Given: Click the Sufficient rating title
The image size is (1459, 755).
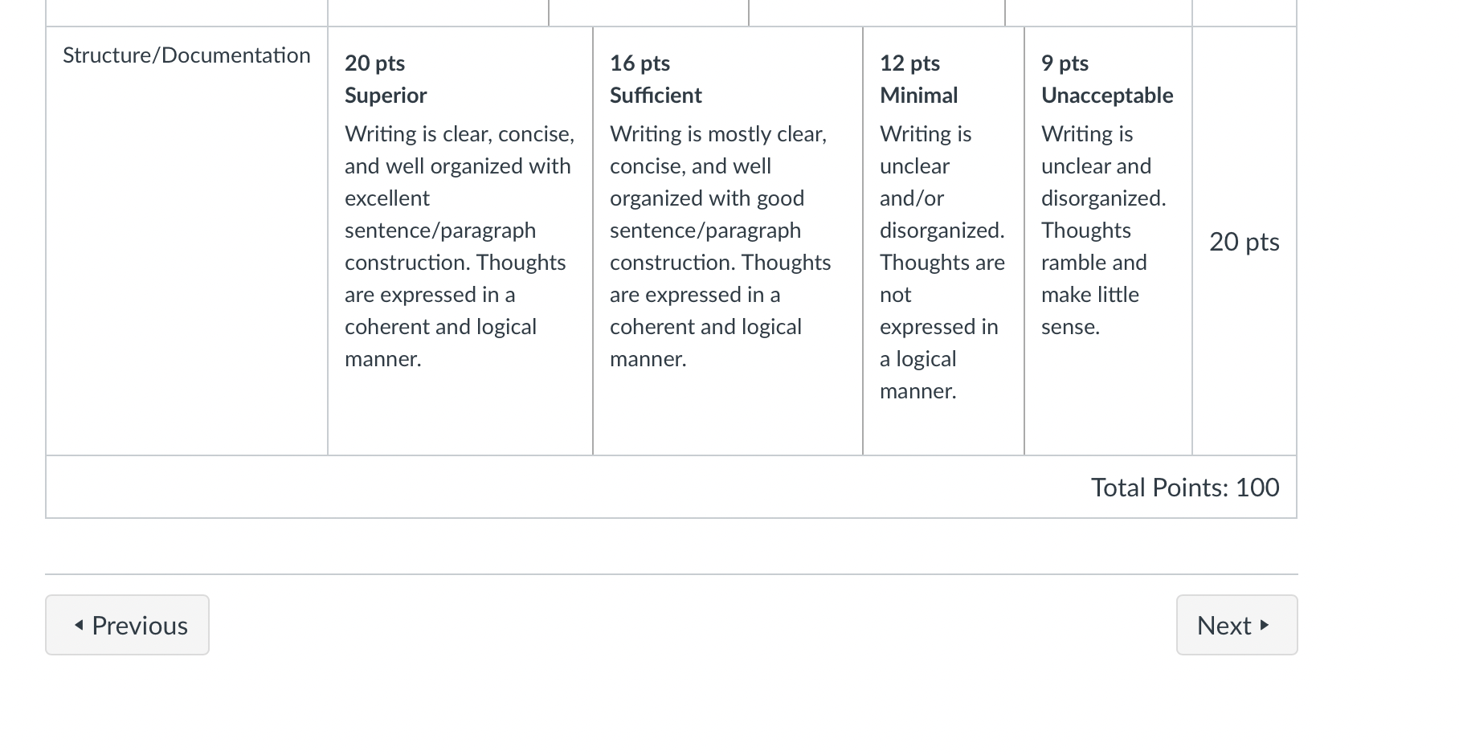Looking at the screenshot, I should (x=656, y=96).
